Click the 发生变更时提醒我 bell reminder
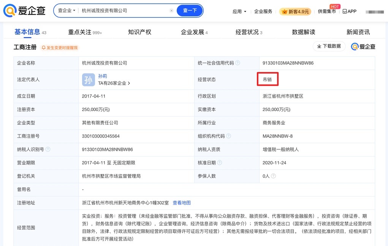Image resolution: width=388 pixels, height=246 pixels. point(60,48)
